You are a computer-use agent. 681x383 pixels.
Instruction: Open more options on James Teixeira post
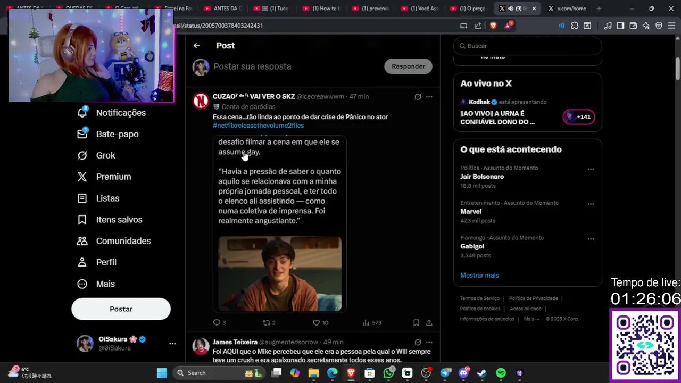click(429, 342)
